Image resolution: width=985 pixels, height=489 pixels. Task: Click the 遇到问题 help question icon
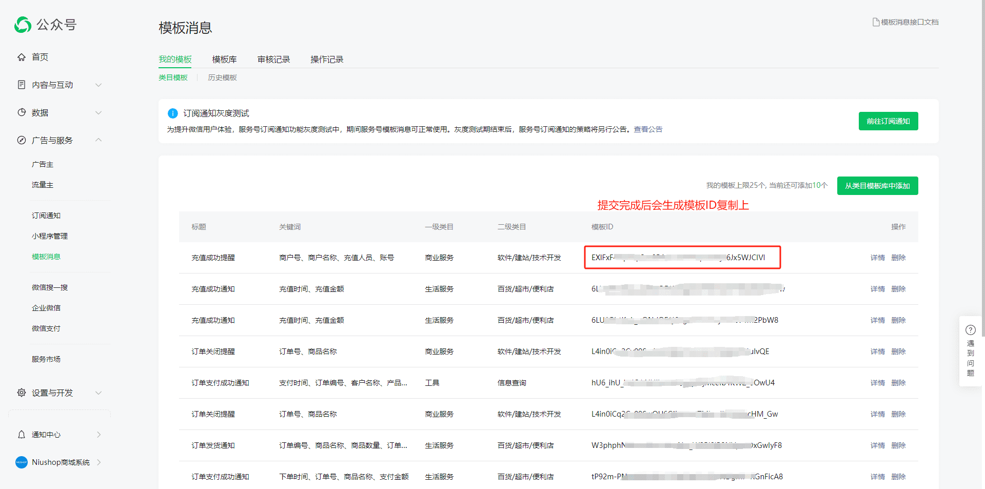[x=970, y=330]
